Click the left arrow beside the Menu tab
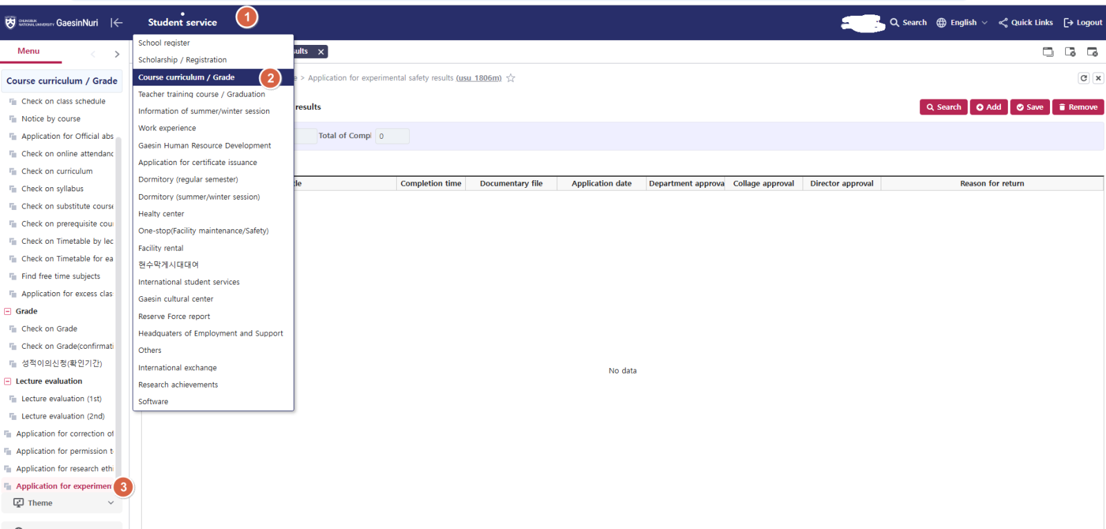 pyautogui.click(x=93, y=54)
